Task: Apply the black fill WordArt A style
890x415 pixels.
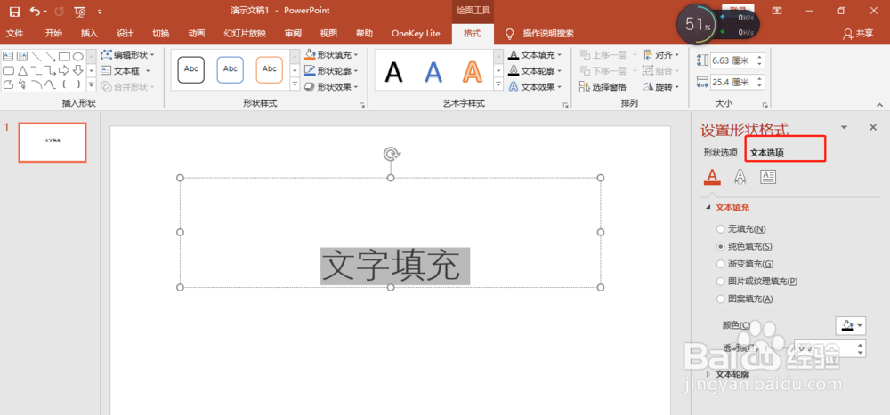Action: (x=394, y=72)
